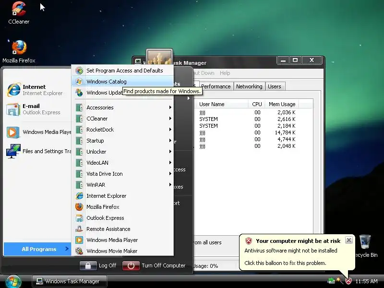
Task: Click the All Programs button
Action: point(37,249)
